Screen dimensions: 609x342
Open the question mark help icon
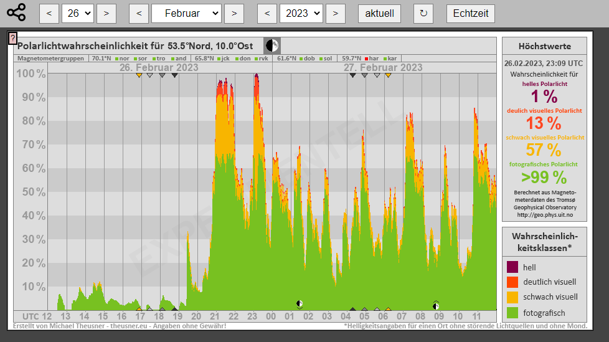tap(12, 38)
